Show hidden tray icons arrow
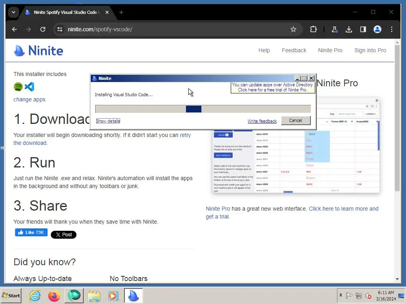This screenshot has height=304, width=406. click(x=341, y=295)
